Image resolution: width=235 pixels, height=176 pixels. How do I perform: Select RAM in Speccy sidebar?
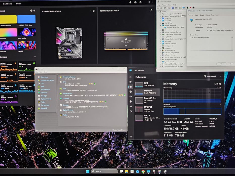tap(43, 86)
